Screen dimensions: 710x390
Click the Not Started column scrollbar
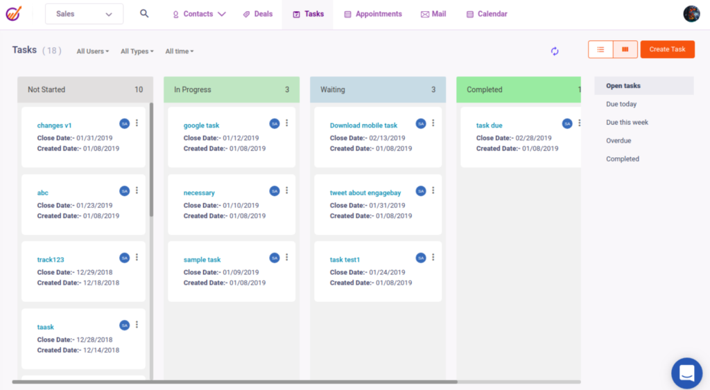151,160
